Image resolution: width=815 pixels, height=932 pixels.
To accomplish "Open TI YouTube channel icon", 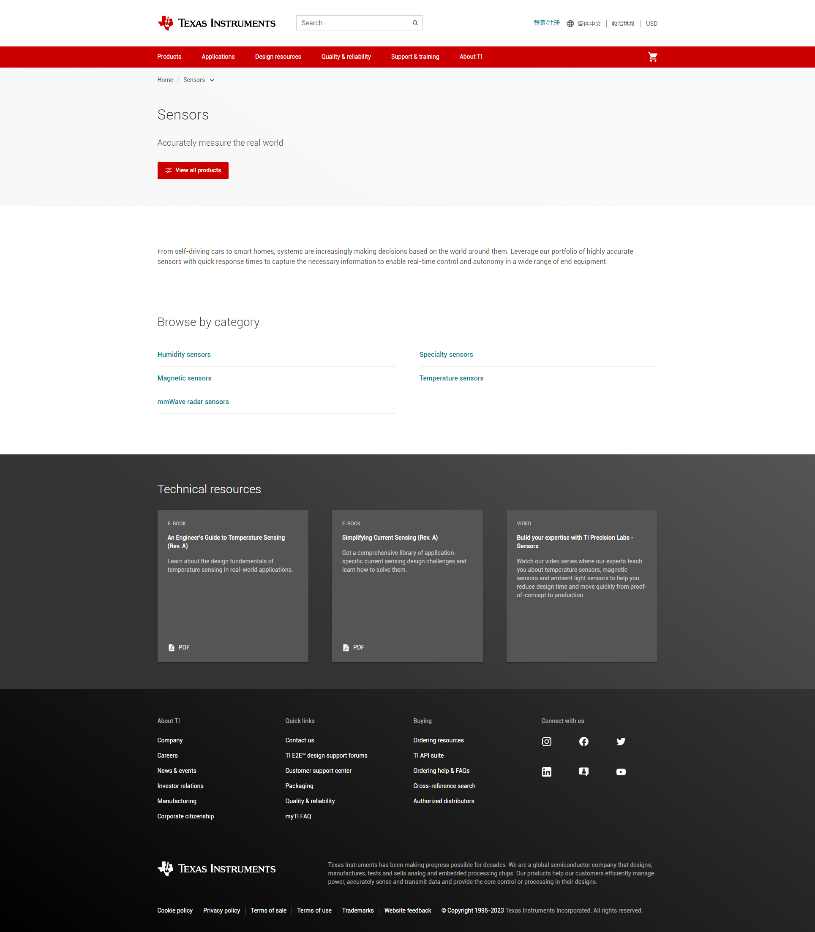I will pos(621,772).
